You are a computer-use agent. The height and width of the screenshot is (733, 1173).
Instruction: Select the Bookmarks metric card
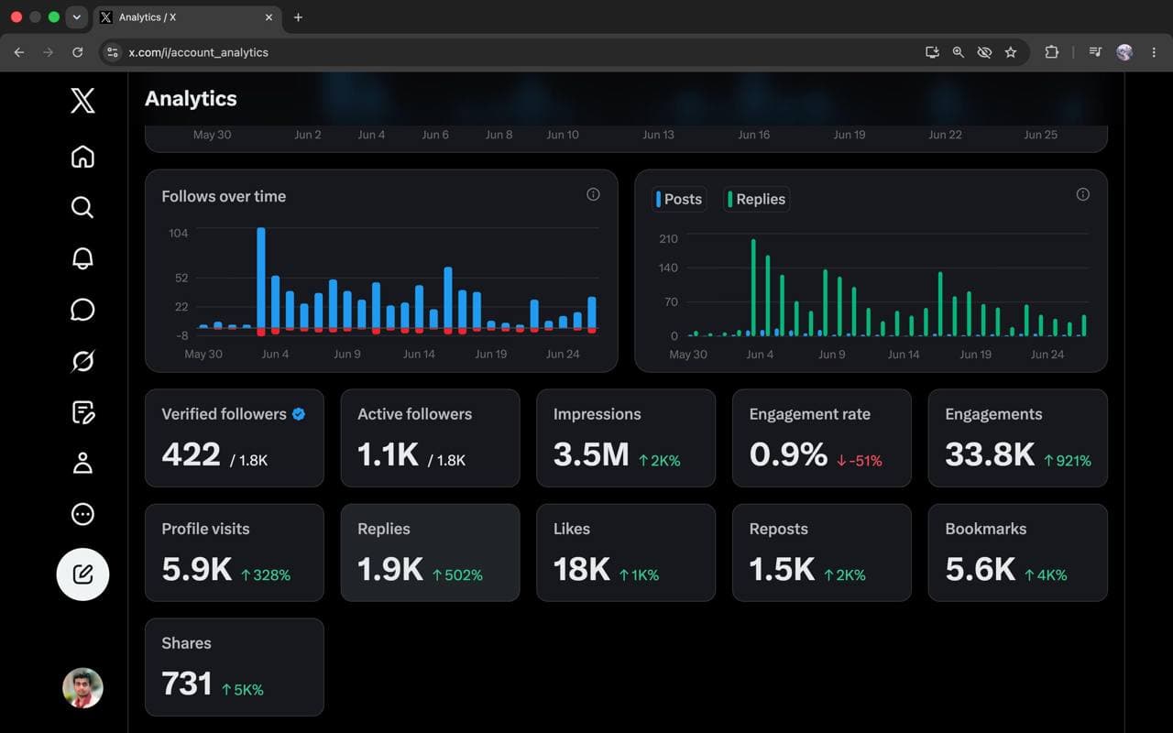[x=1018, y=552]
